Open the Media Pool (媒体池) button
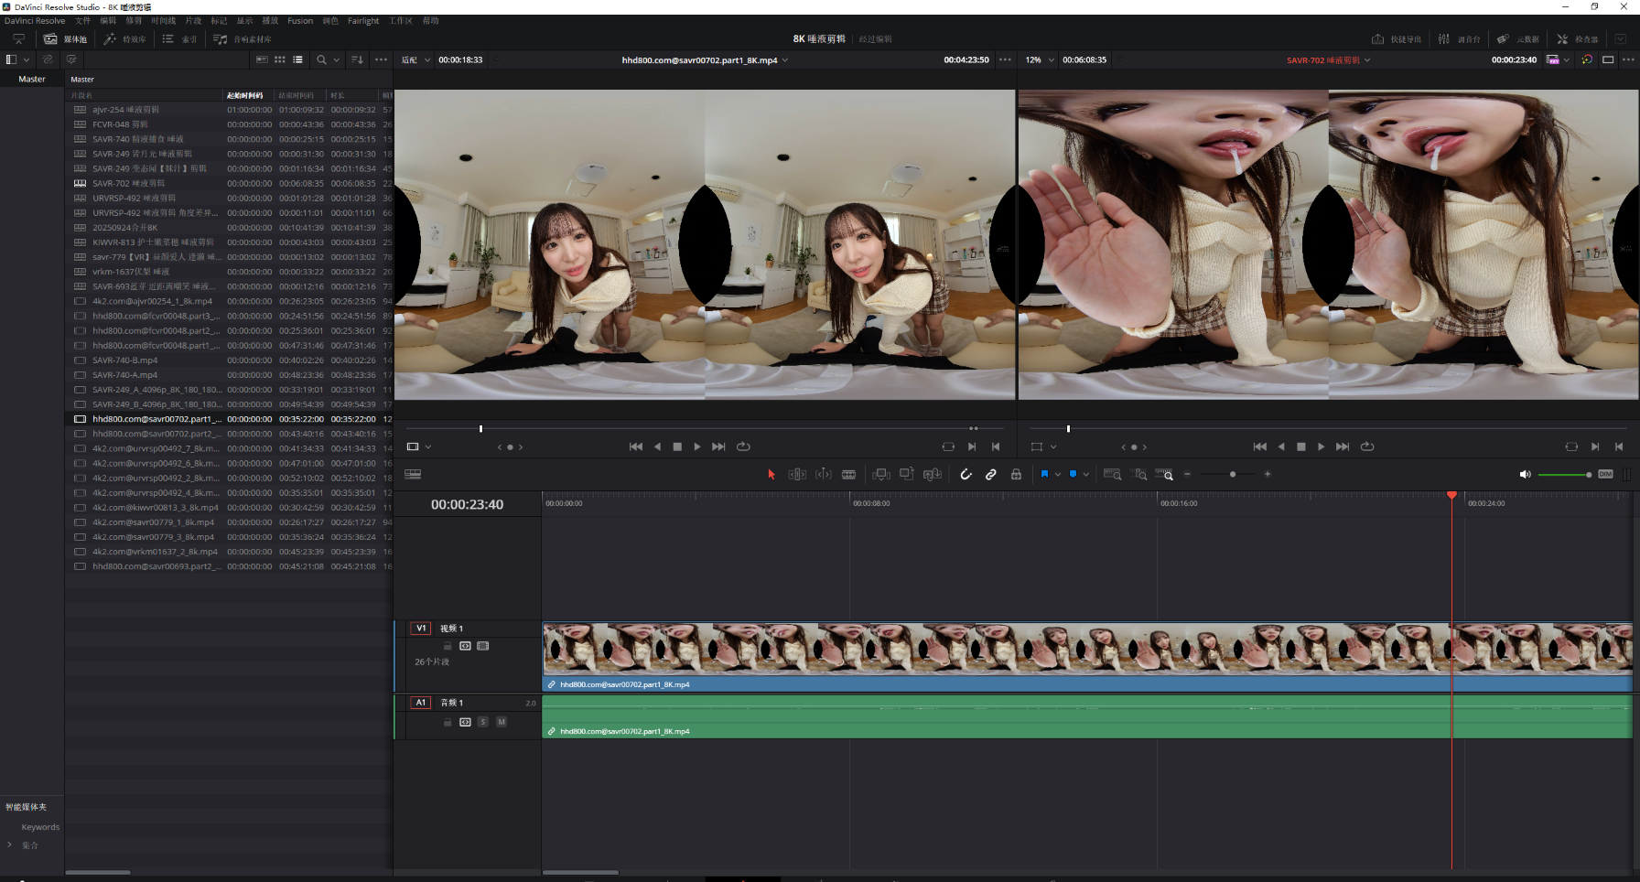 click(65, 39)
